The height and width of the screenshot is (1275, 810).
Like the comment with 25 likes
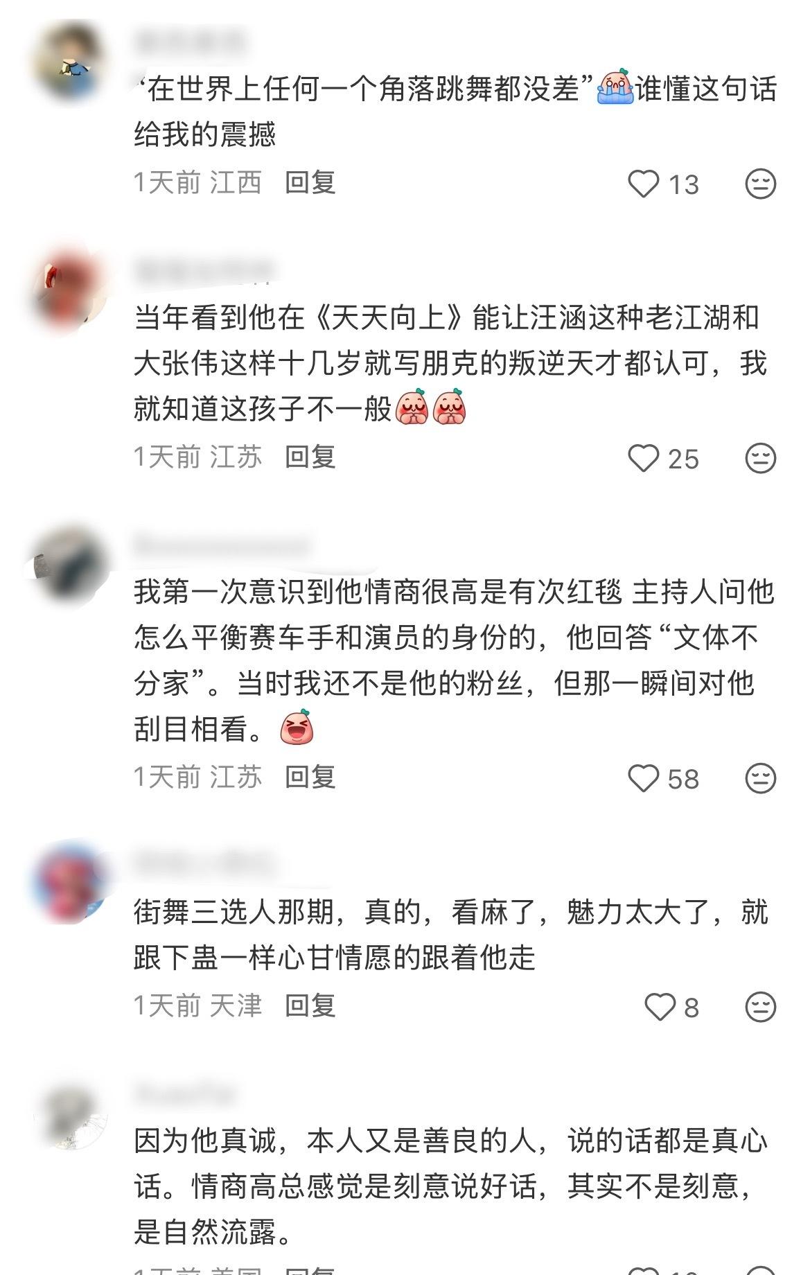click(x=643, y=458)
